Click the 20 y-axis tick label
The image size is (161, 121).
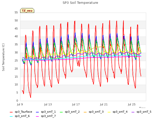tap(16, 69)
